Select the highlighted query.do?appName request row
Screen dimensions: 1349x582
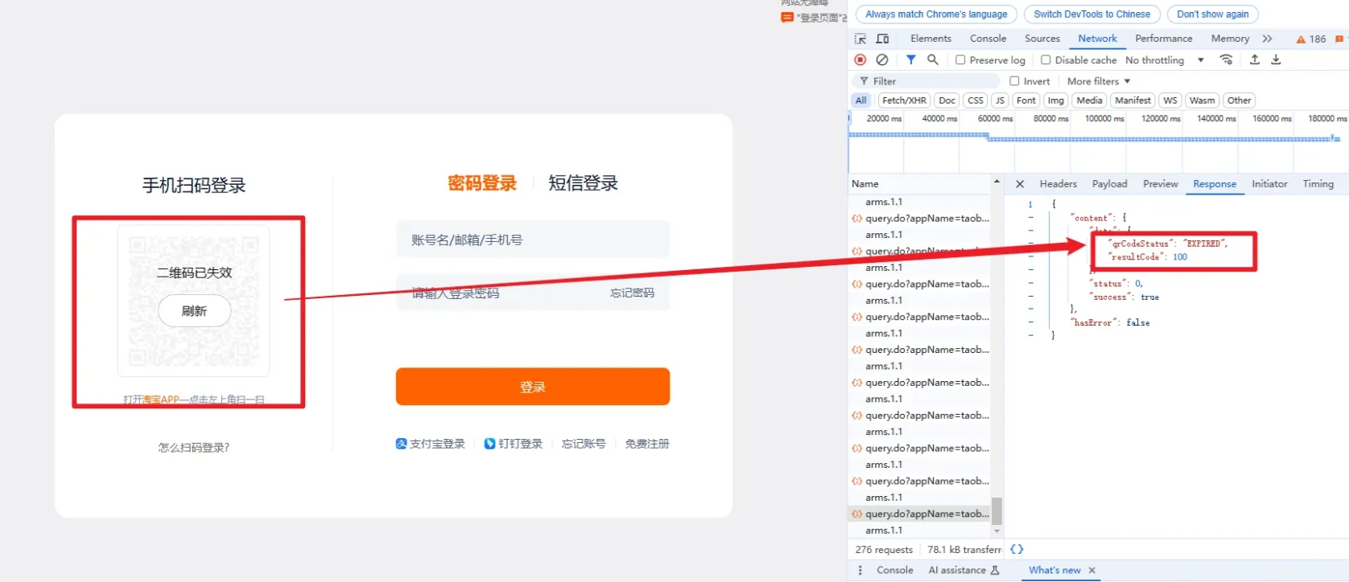point(918,514)
